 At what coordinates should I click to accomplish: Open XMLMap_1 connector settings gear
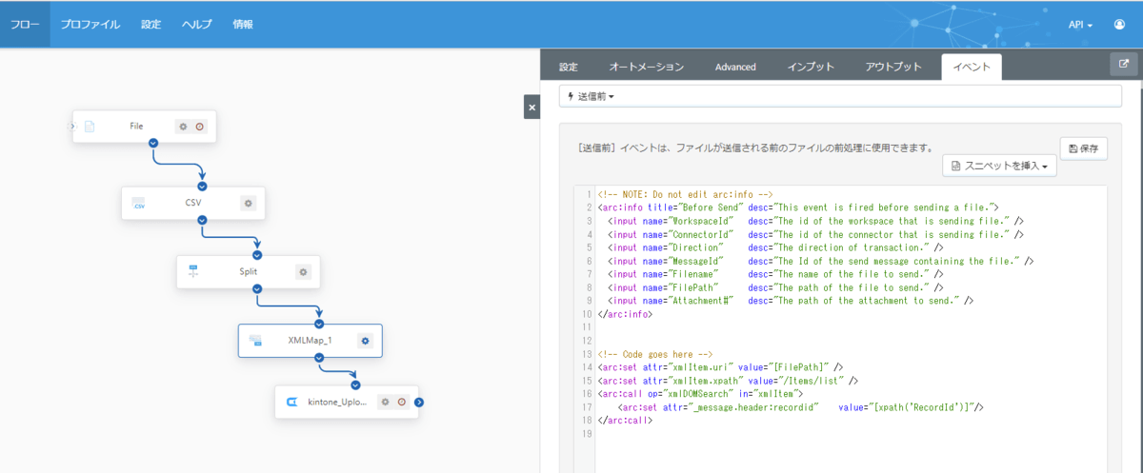tap(365, 340)
